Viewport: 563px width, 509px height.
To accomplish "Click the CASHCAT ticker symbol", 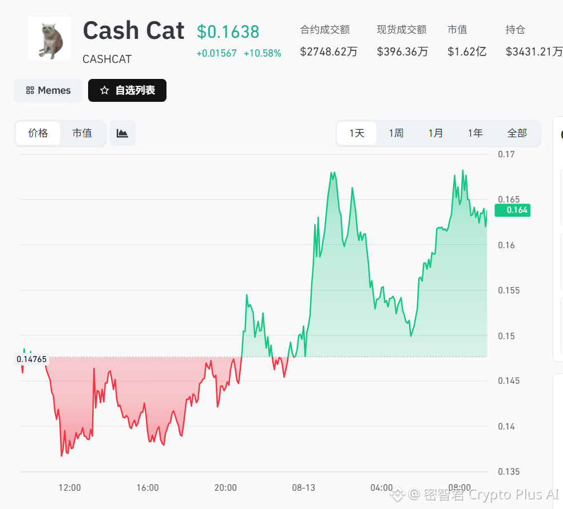I will pyautogui.click(x=107, y=59).
